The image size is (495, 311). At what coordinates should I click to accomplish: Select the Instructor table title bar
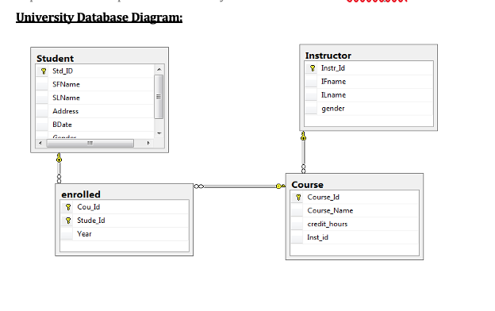click(368, 56)
